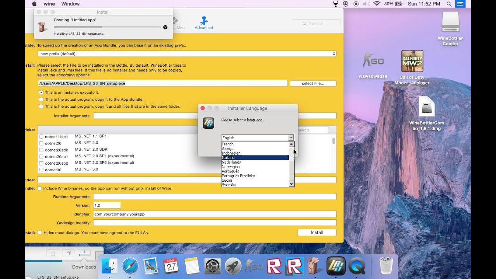Check the dotnet20 winetrick
Screen dimensions: 496x279
(41, 143)
